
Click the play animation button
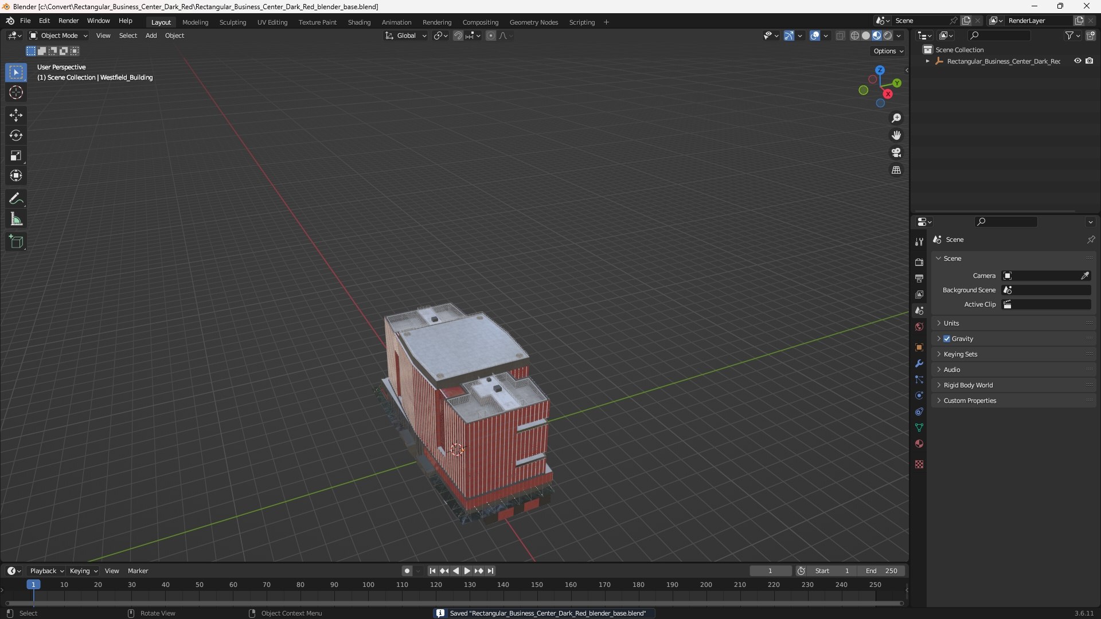(467, 571)
